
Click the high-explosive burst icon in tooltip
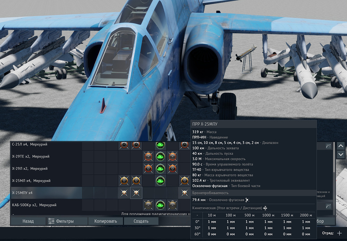tap(247, 200)
